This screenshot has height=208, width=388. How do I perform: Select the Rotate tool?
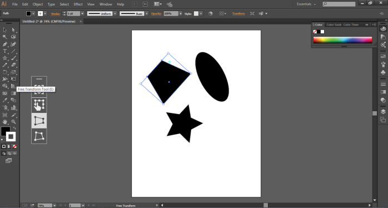(4, 72)
